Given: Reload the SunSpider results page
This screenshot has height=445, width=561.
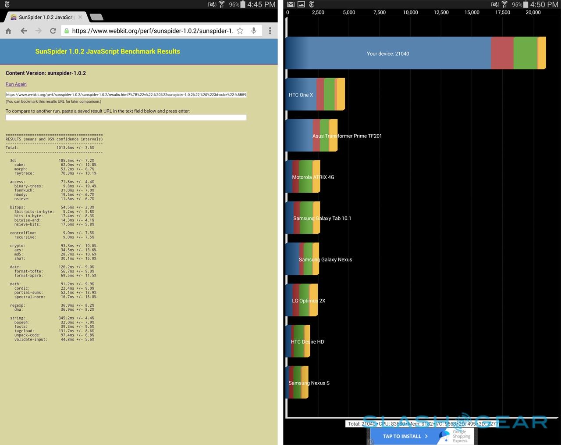Looking at the screenshot, I should 53,31.
